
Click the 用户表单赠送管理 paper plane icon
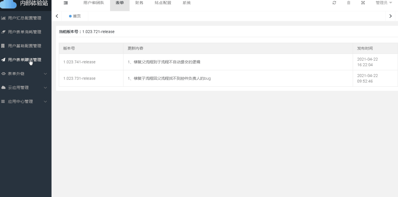tap(3, 60)
